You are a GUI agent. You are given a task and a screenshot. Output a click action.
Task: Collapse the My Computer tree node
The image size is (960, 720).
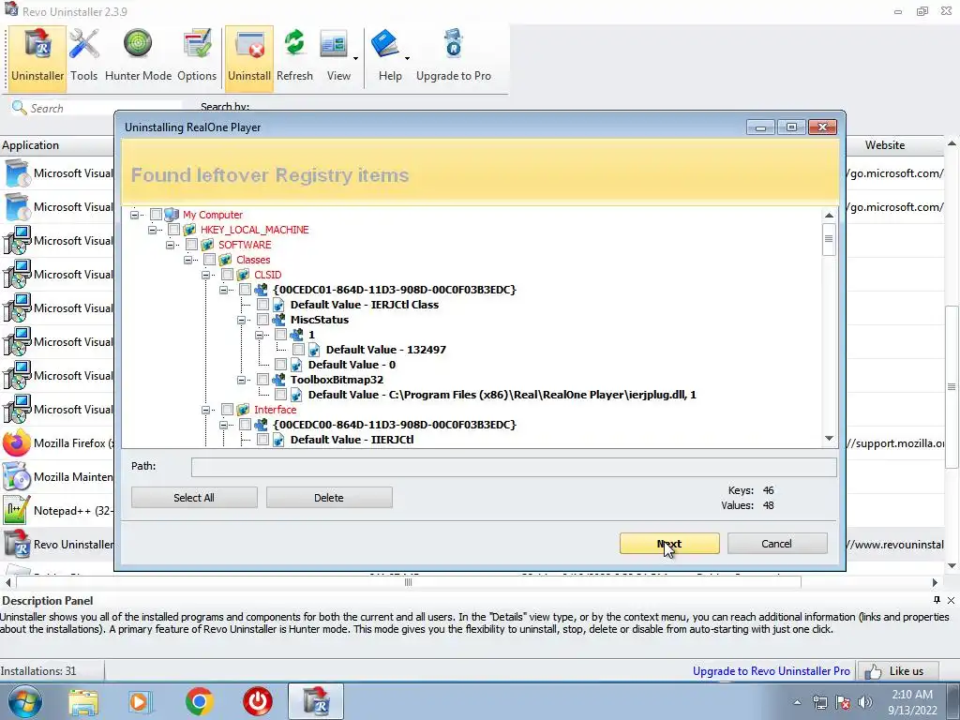[x=134, y=215]
